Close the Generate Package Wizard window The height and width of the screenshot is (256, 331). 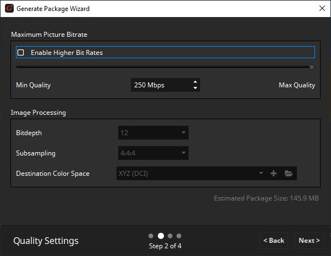point(321,9)
